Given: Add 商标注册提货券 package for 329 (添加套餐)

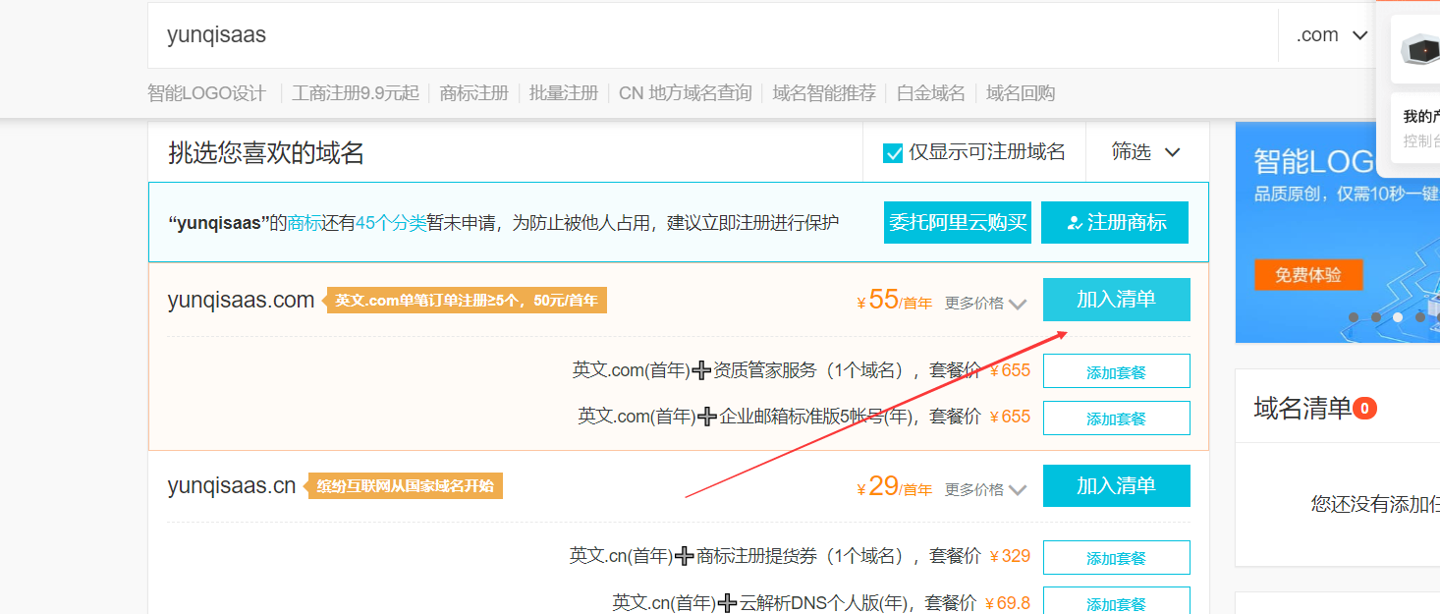Looking at the screenshot, I should tap(1117, 558).
